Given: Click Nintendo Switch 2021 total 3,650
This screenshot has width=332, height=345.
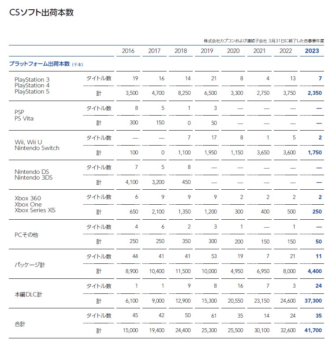Looking at the screenshot, I should click(x=263, y=153).
